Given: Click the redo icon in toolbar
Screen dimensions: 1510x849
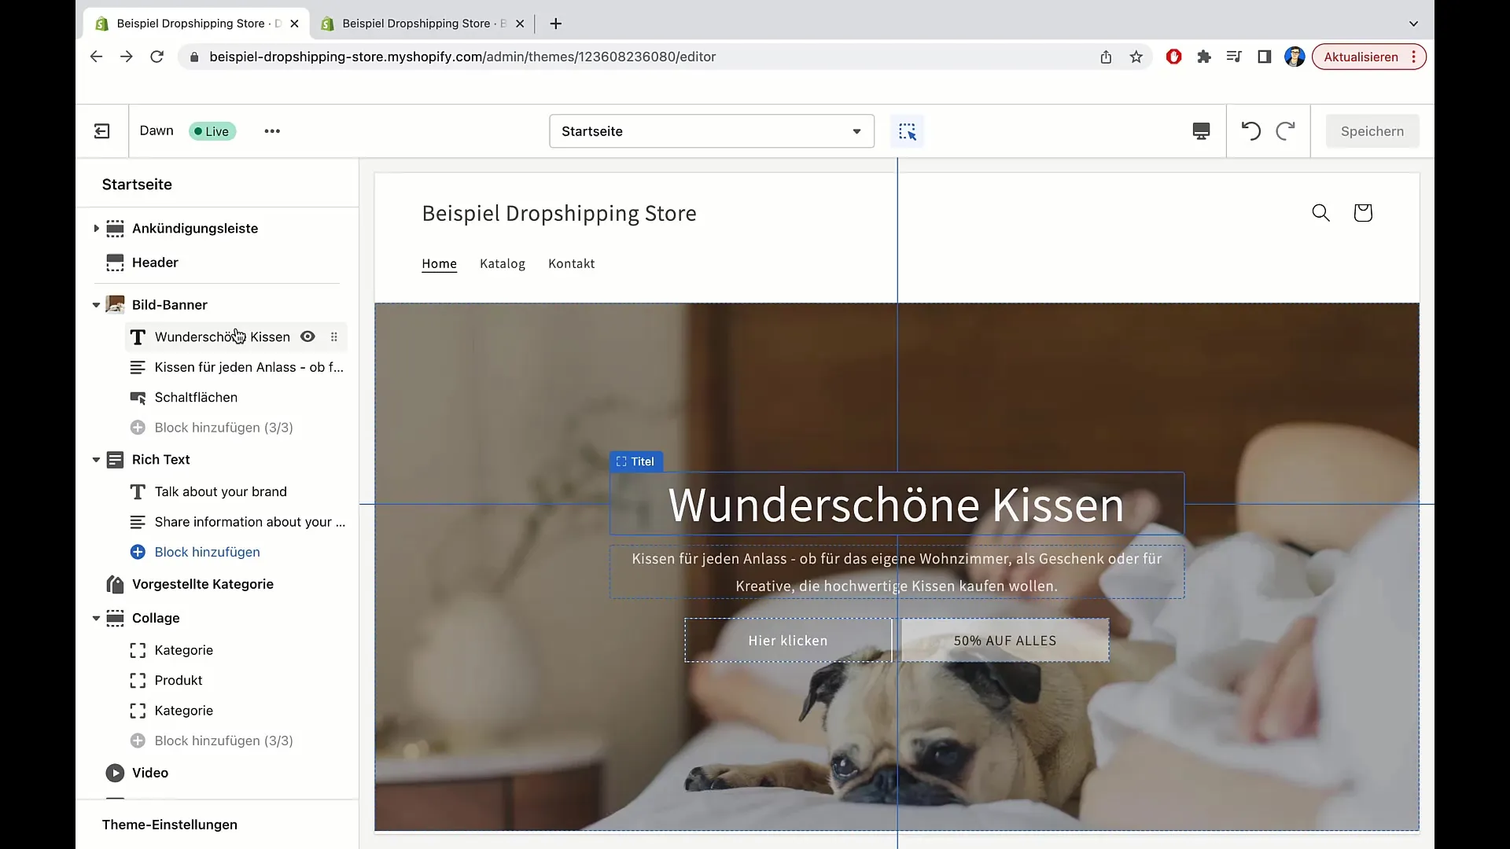Looking at the screenshot, I should (1284, 130).
